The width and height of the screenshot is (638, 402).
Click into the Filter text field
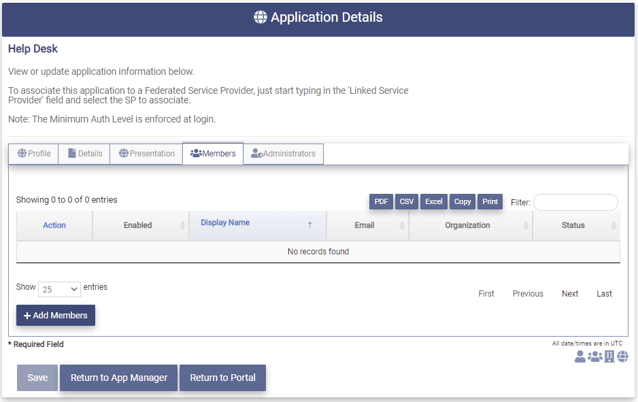pos(575,202)
